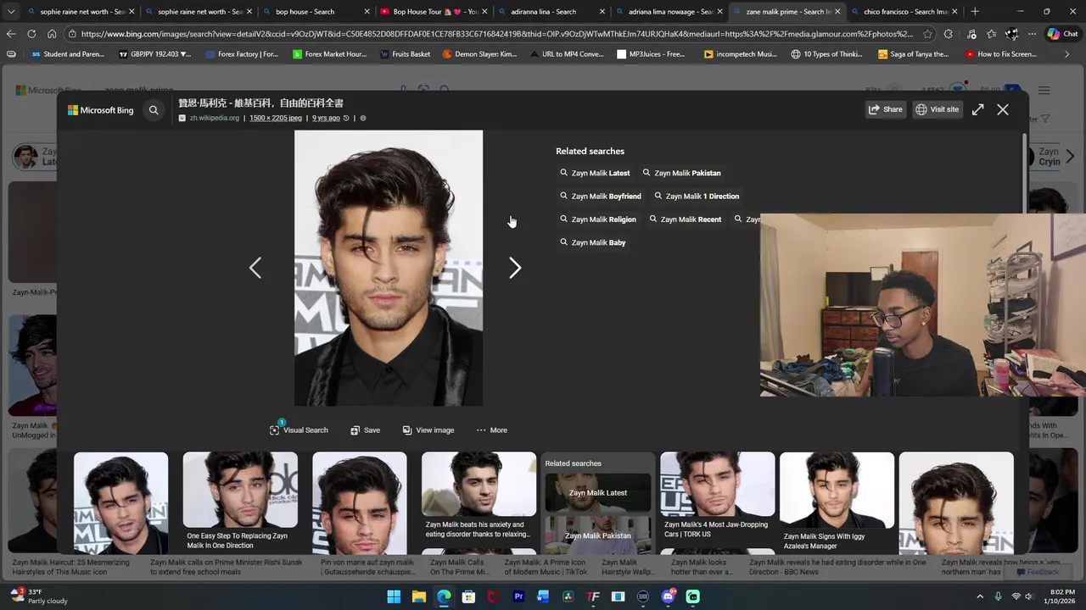Click the Share button
Viewport: 1086px width, 610px height.
885,109
